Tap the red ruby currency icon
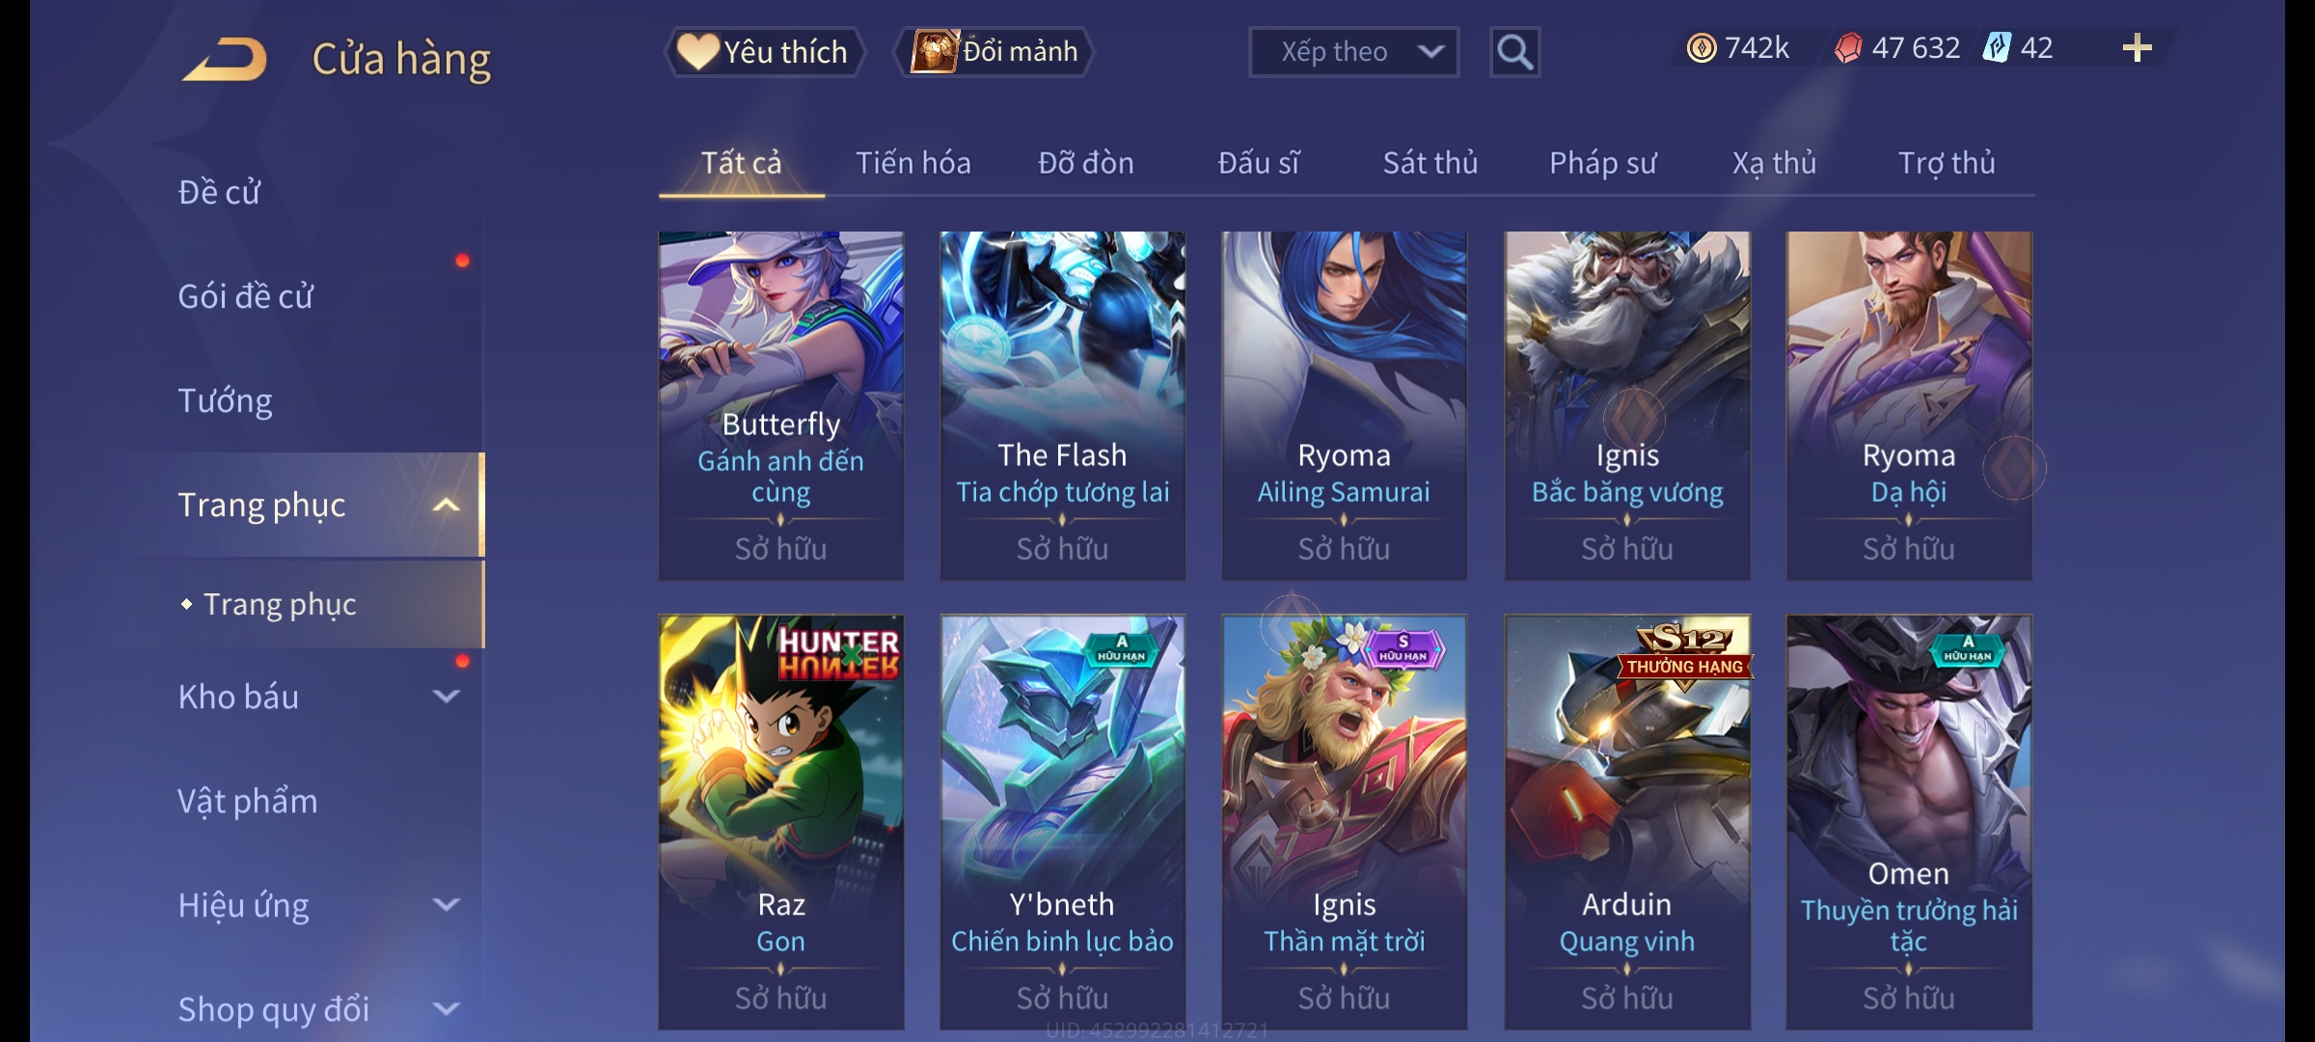Viewport: 2315px width, 1042px height. tap(1848, 48)
